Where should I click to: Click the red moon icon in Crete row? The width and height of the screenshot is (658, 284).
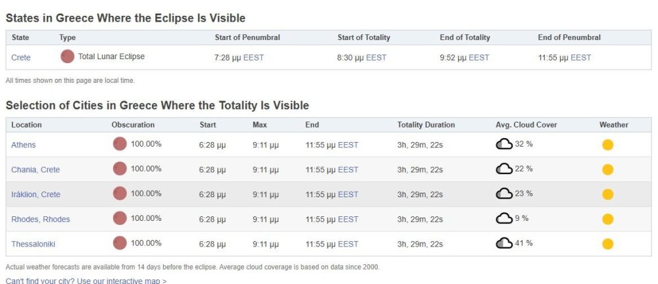click(67, 57)
